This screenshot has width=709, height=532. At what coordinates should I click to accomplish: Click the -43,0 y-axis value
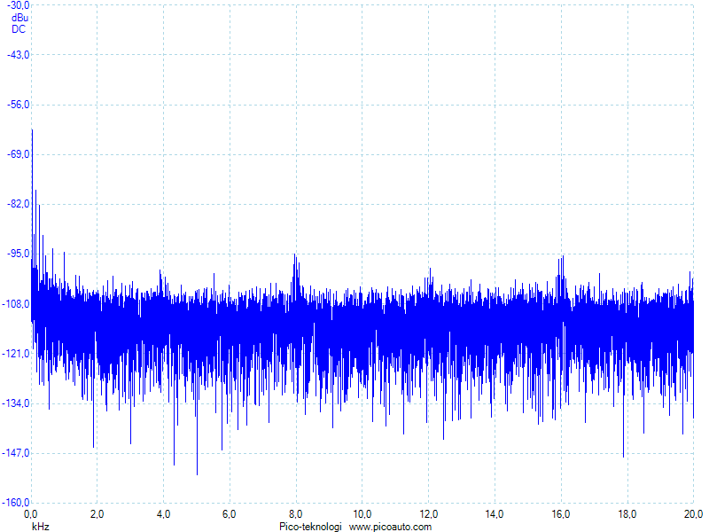tap(18, 55)
